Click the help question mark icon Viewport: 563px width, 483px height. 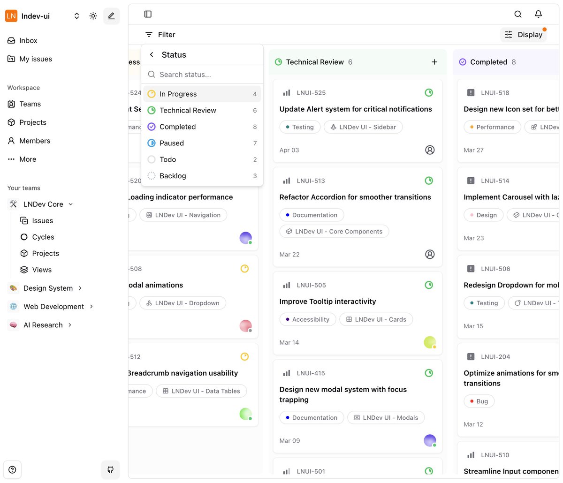pyautogui.click(x=12, y=470)
